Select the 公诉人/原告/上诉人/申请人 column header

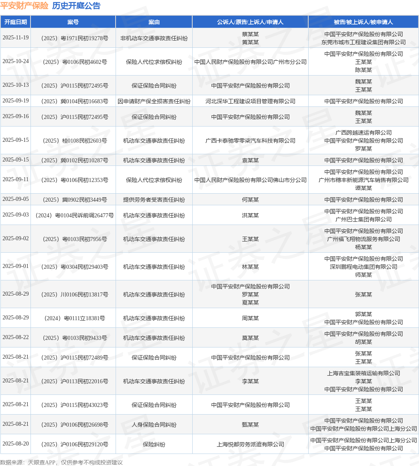coord(250,22)
